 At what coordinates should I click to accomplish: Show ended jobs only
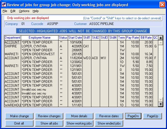coord(109,123)
